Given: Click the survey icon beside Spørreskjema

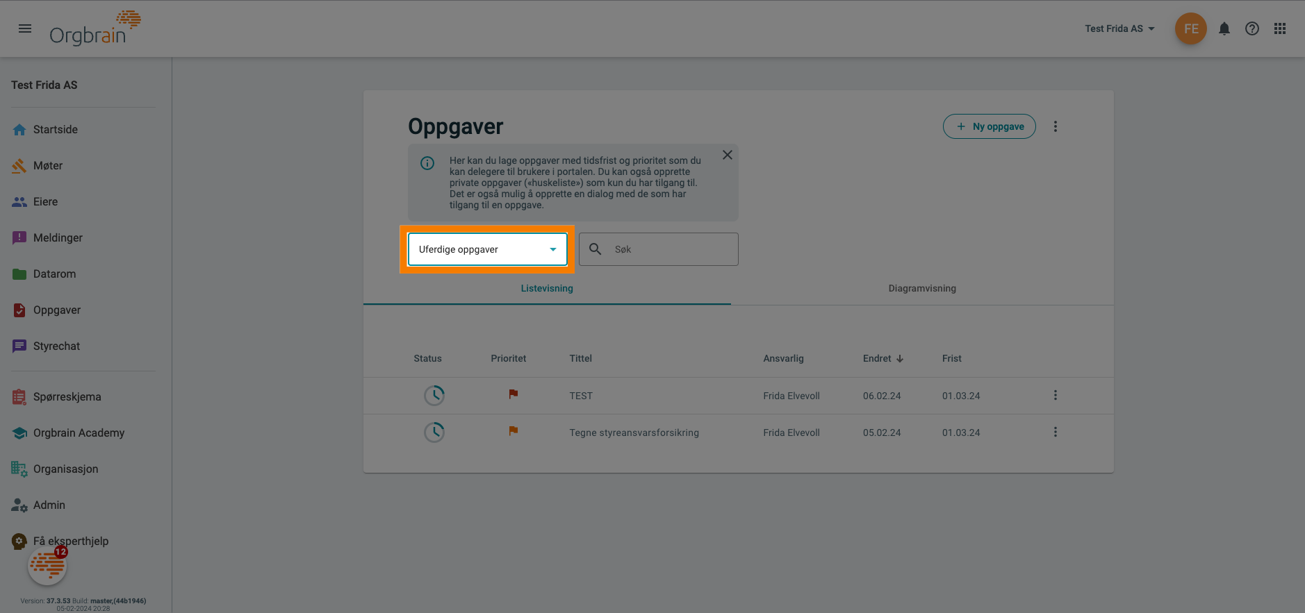Looking at the screenshot, I should (x=19, y=397).
